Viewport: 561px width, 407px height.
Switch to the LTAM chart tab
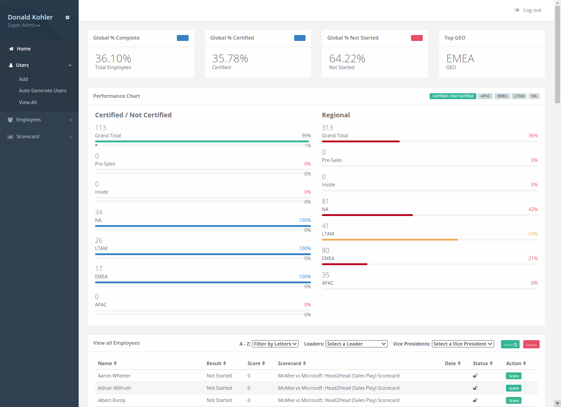pyautogui.click(x=519, y=96)
